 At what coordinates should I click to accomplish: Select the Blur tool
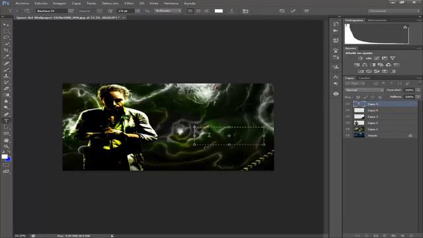6,101
